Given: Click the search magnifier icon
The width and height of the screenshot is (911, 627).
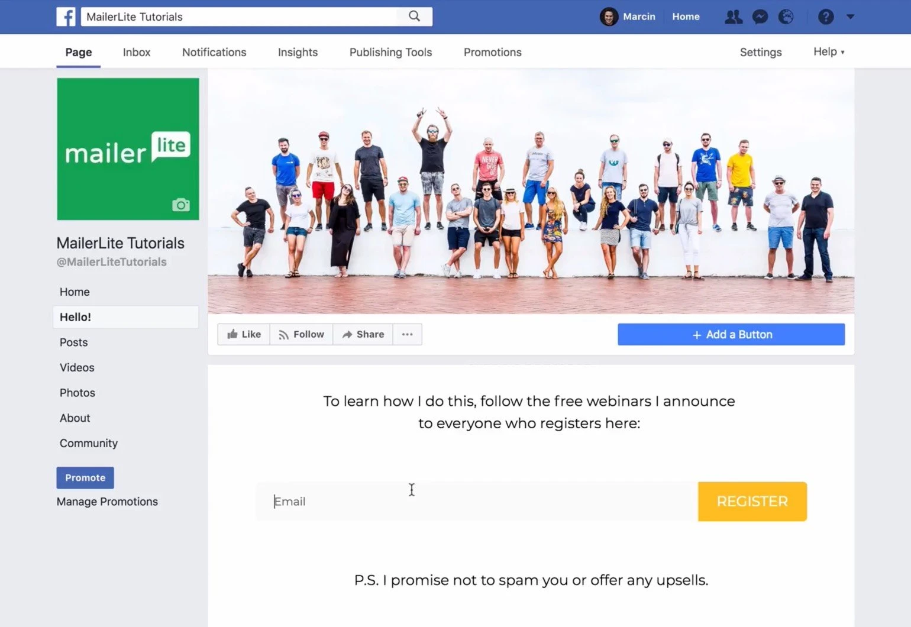Looking at the screenshot, I should tap(415, 17).
